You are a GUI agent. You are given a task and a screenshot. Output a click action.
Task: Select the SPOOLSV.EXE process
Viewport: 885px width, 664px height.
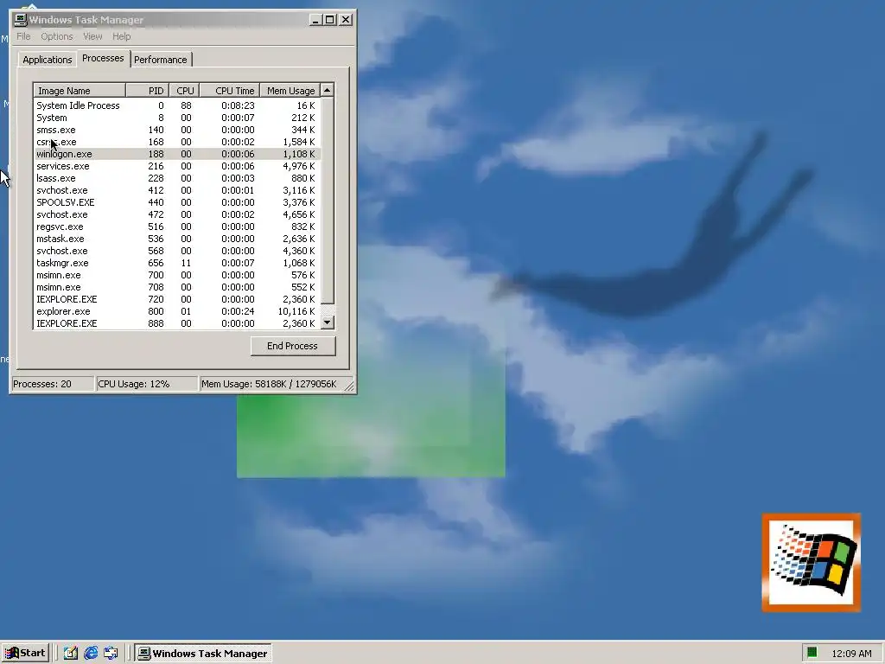coord(176,202)
